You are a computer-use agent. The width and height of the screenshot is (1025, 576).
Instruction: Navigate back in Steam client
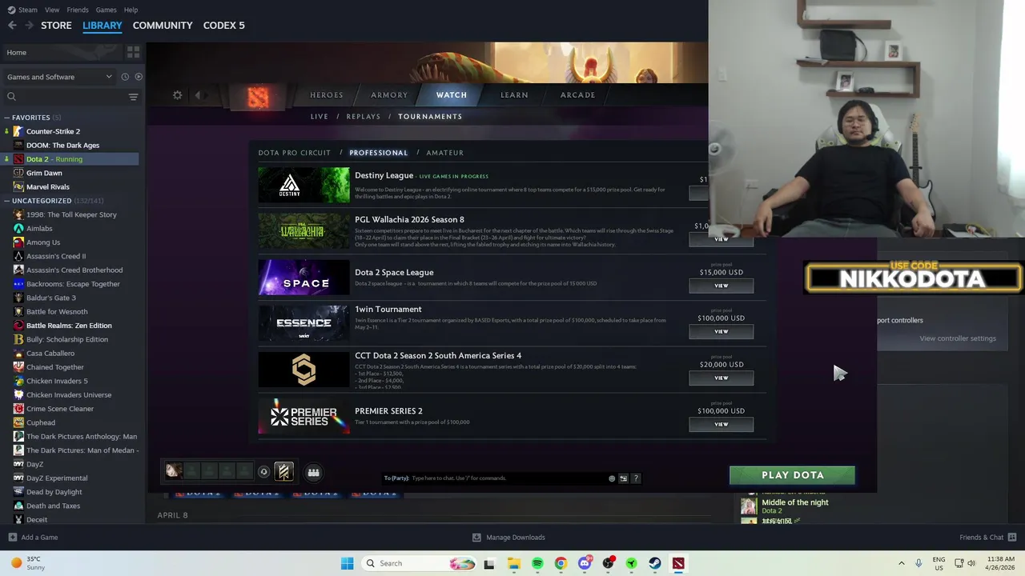tap(12, 26)
